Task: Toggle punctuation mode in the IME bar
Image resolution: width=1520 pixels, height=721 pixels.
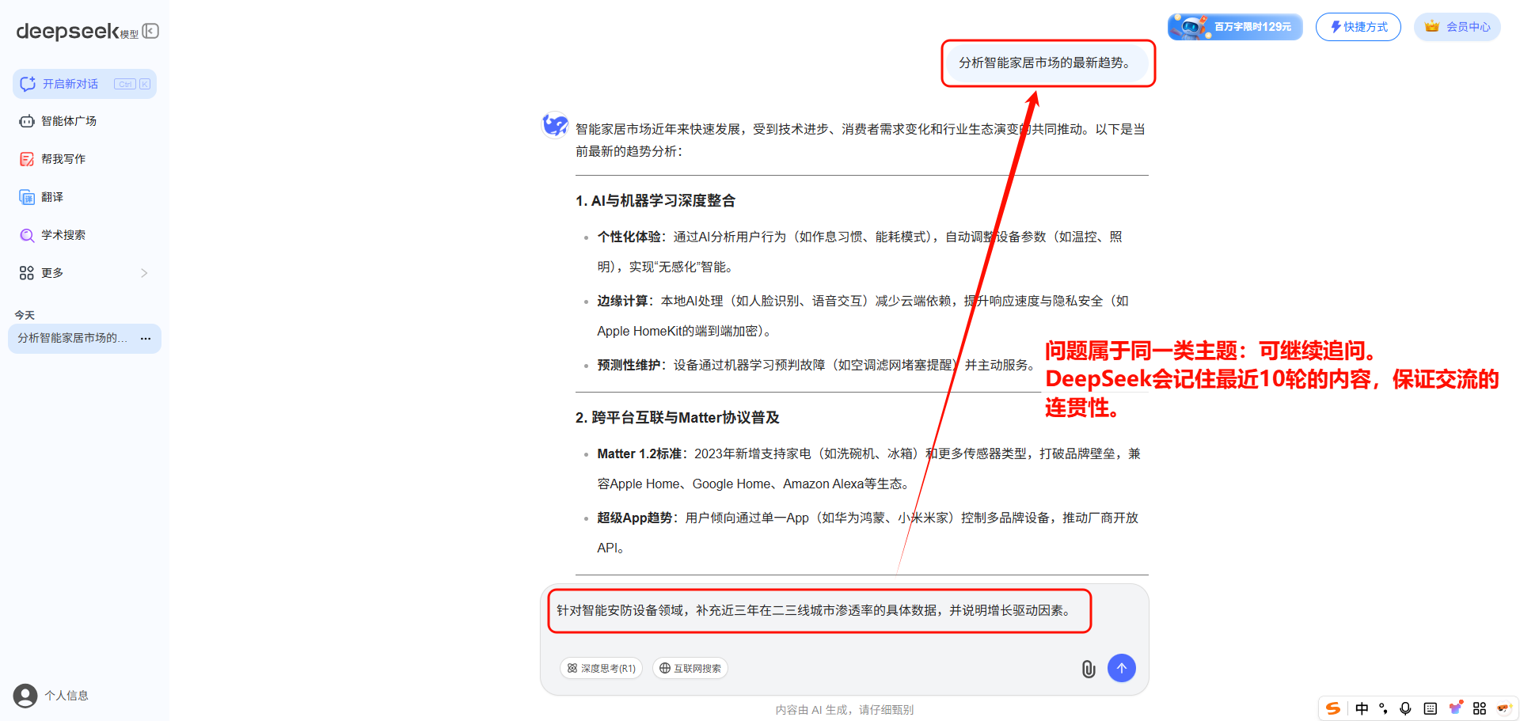Action: pos(1383,708)
